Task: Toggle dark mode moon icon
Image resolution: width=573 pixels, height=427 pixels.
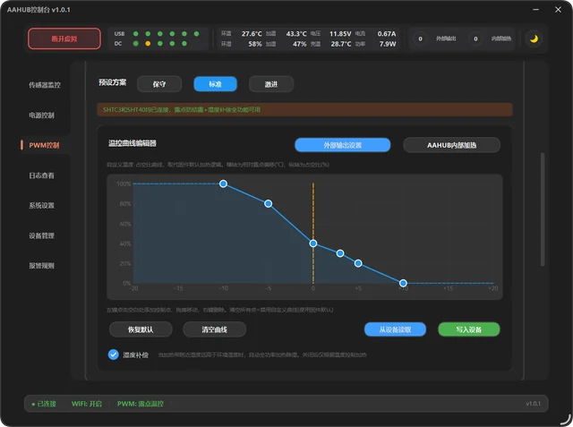Action: coord(534,38)
